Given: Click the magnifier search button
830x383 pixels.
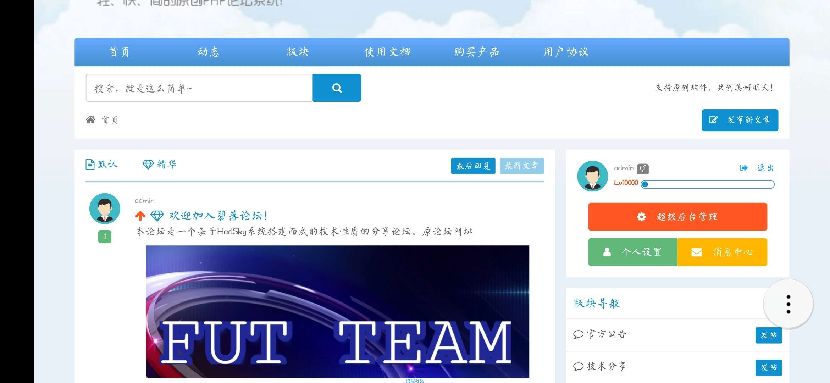Looking at the screenshot, I should [337, 88].
